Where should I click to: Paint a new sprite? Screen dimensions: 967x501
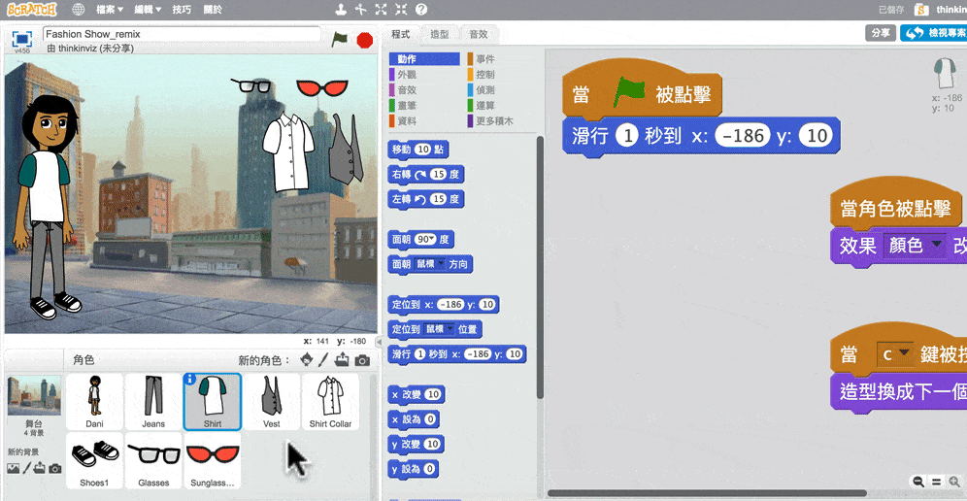pos(323,359)
